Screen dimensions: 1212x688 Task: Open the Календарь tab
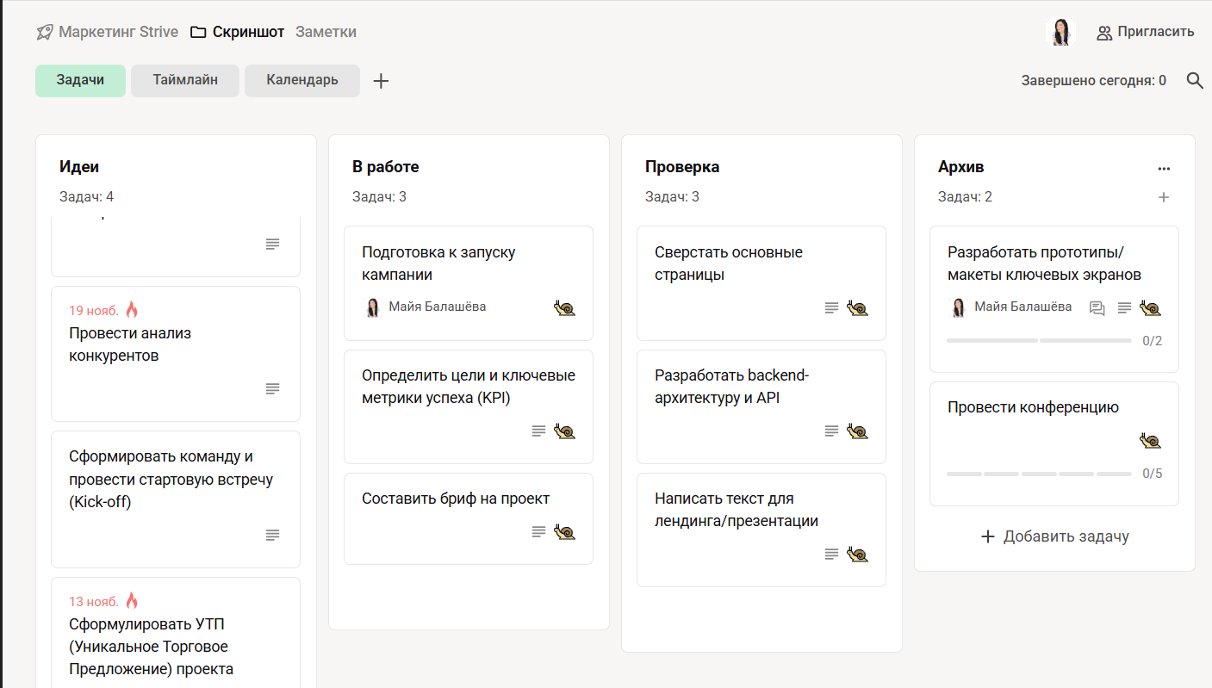(x=302, y=81)
